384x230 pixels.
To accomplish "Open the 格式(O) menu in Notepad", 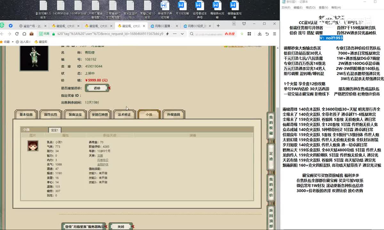I will [x=310, y=8].
